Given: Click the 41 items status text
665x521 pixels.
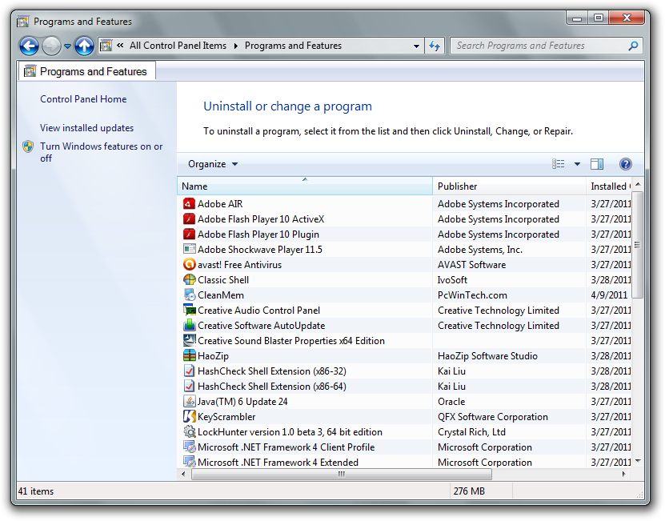Looking at the screenshot, I should (36, 491).
